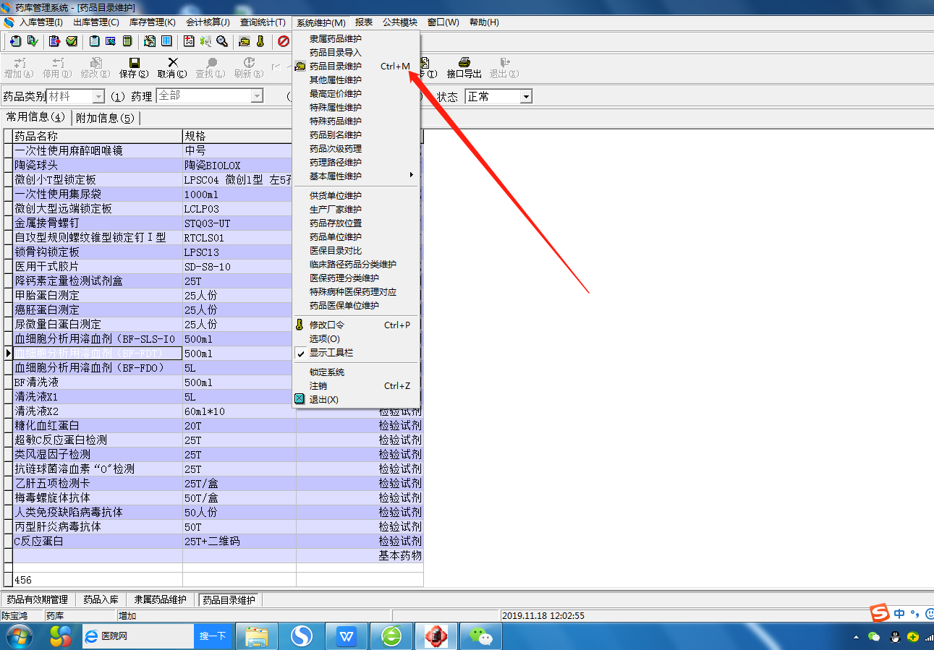
Task: Switch to 药品有效期管理 window tab
Action: [x=37, y=599]
